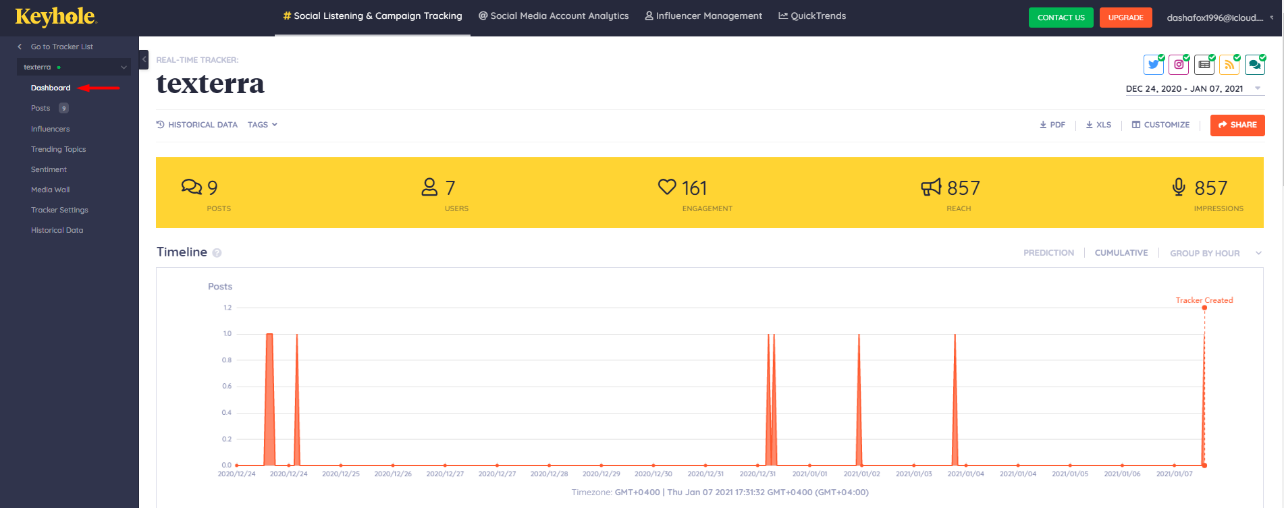
Task: Toggle the News source icon
Action: click(1204, 65)
